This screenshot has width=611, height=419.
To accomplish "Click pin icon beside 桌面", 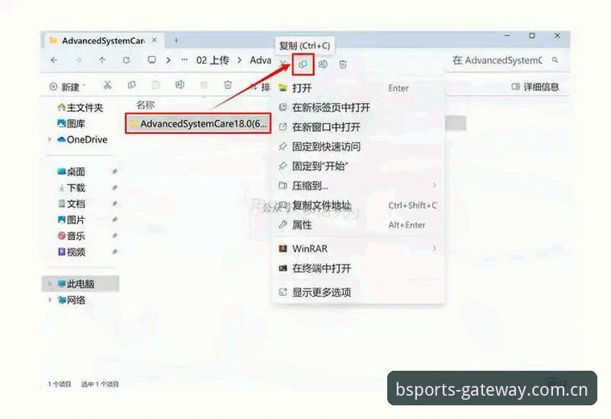I will point(114,171).
